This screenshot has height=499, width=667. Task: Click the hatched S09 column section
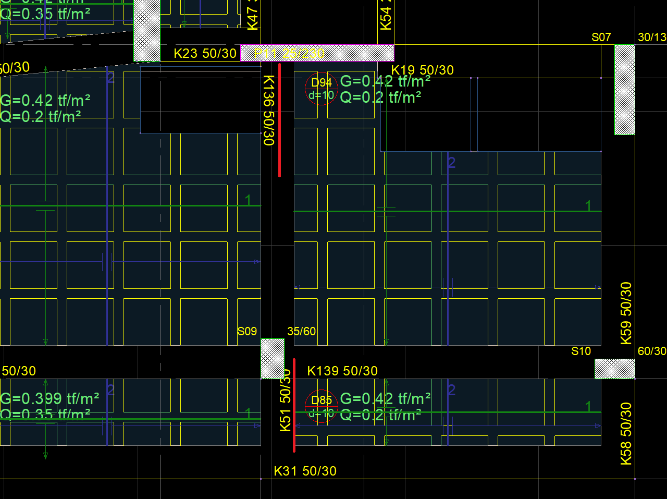273,358
